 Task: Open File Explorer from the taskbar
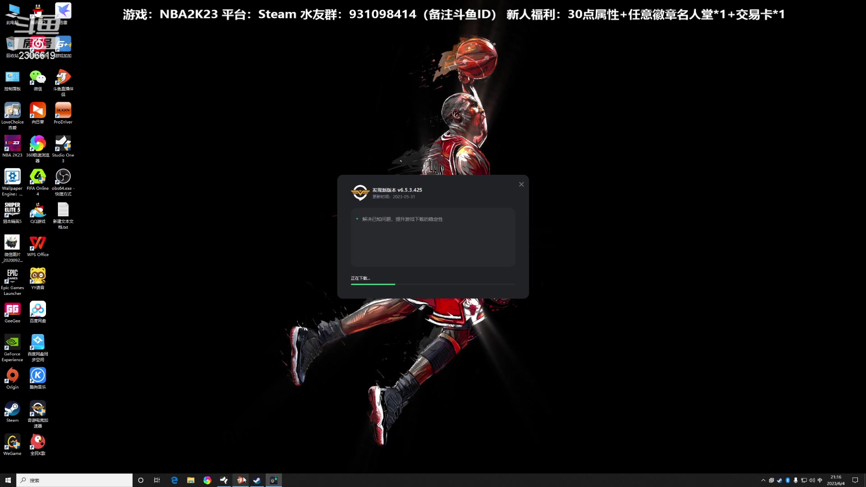[191, 480]
